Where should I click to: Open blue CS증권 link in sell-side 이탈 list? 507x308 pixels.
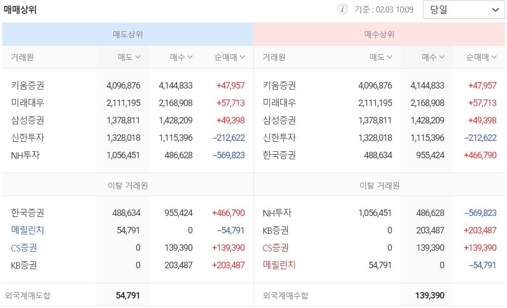point(24,248)
